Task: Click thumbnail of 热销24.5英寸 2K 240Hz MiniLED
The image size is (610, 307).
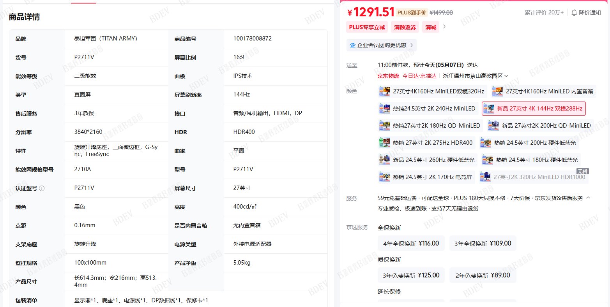Action: 385,109
